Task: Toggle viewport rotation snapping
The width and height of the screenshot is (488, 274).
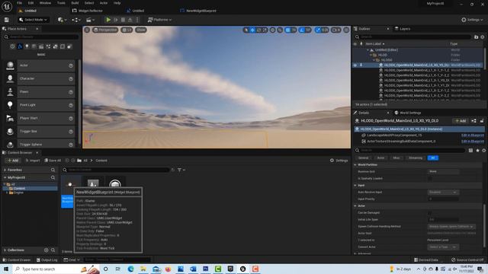Action: coord(302,30)
